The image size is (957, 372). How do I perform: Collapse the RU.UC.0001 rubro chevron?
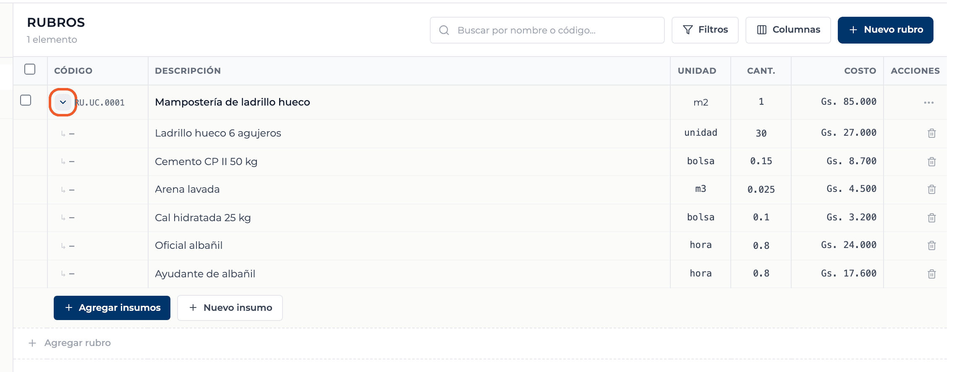pyautogui.click(x=63, y=102)
